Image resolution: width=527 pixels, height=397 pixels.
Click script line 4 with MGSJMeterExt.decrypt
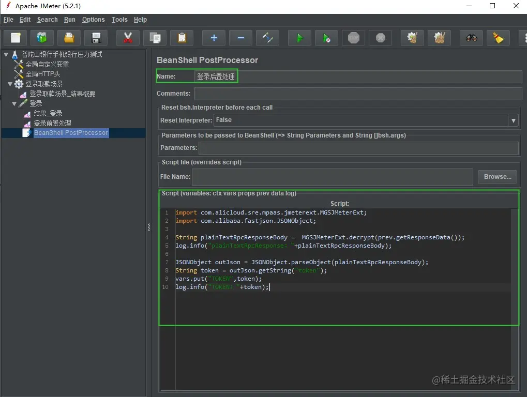coord(319,237)
